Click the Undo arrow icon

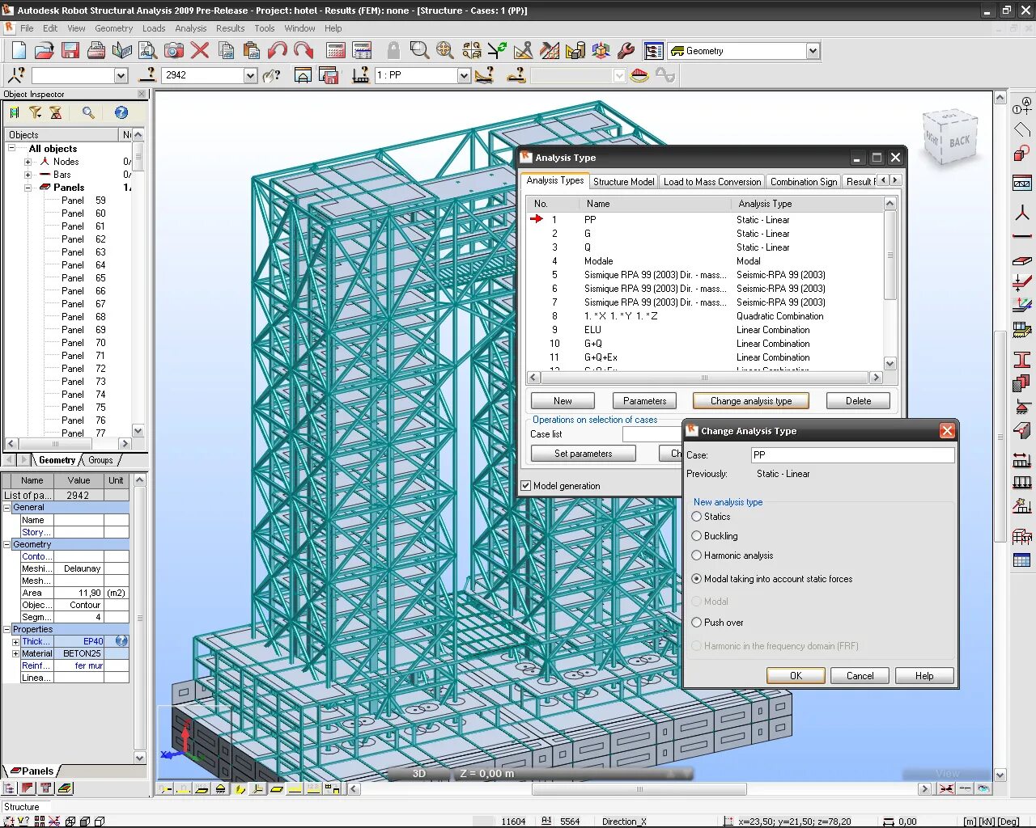pos(278,50)
